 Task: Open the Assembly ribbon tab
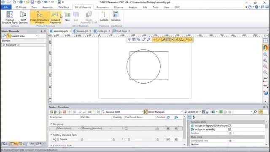48,7
